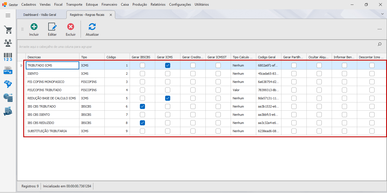The width and height of the screenshot is (387, 193).
Task: Open the NF-e icon in sidebar
Action: [8, 84]
